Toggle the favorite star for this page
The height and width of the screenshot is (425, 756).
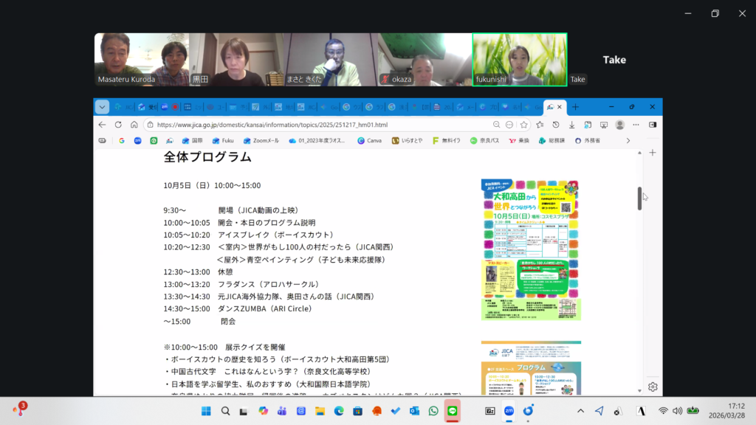[x=524, y=125]
